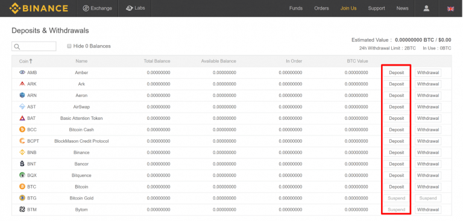Click Deposit for AMB
This screenshot has width=463, height=221.
coord(396,73)
